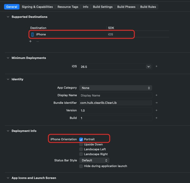This screenshot has height=183, width=190.
Task: Enable the Landscape Right orientation
Action: 81,154
